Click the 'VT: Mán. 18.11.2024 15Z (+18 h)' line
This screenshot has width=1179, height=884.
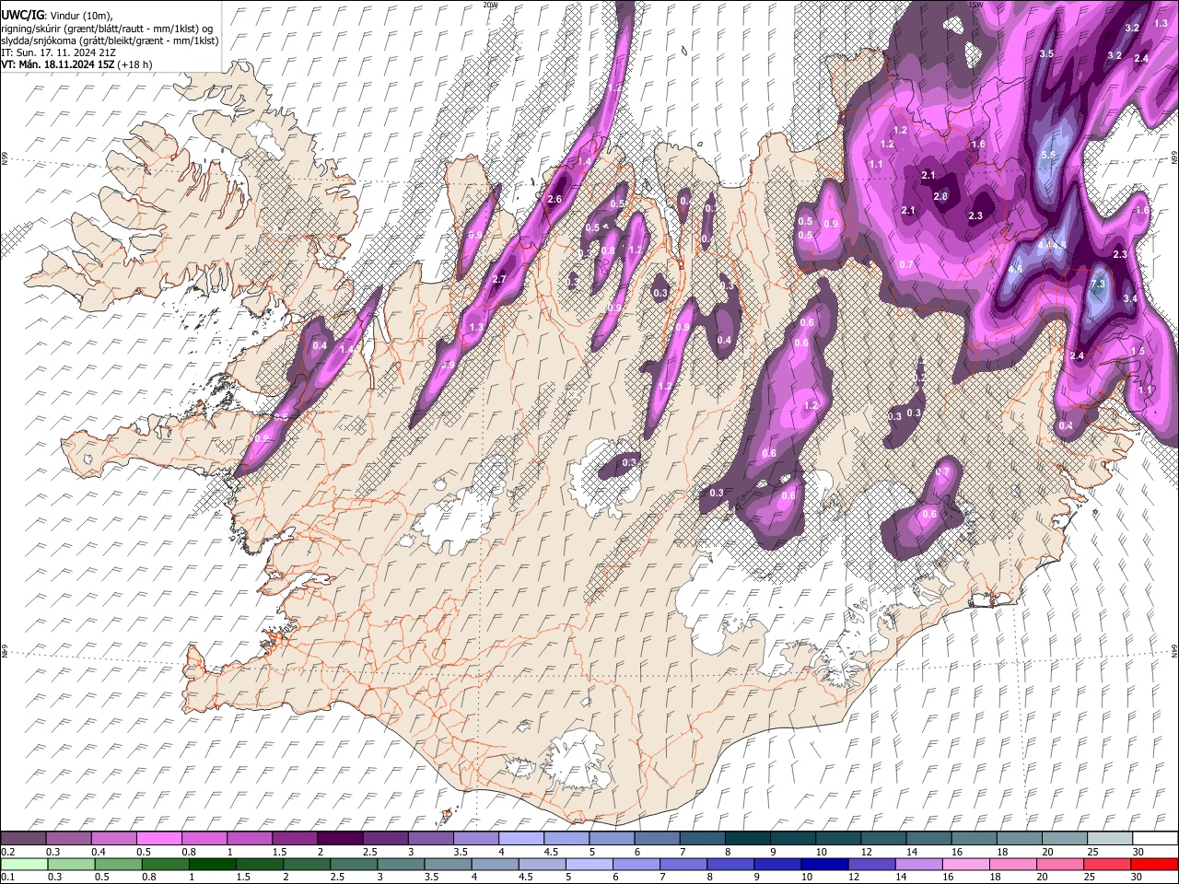[76, 64]
